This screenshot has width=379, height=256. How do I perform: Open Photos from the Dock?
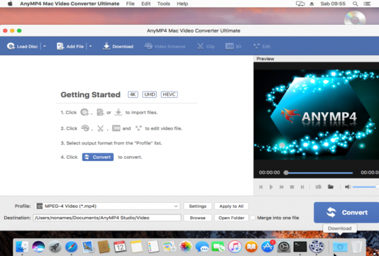click(186, 247)
